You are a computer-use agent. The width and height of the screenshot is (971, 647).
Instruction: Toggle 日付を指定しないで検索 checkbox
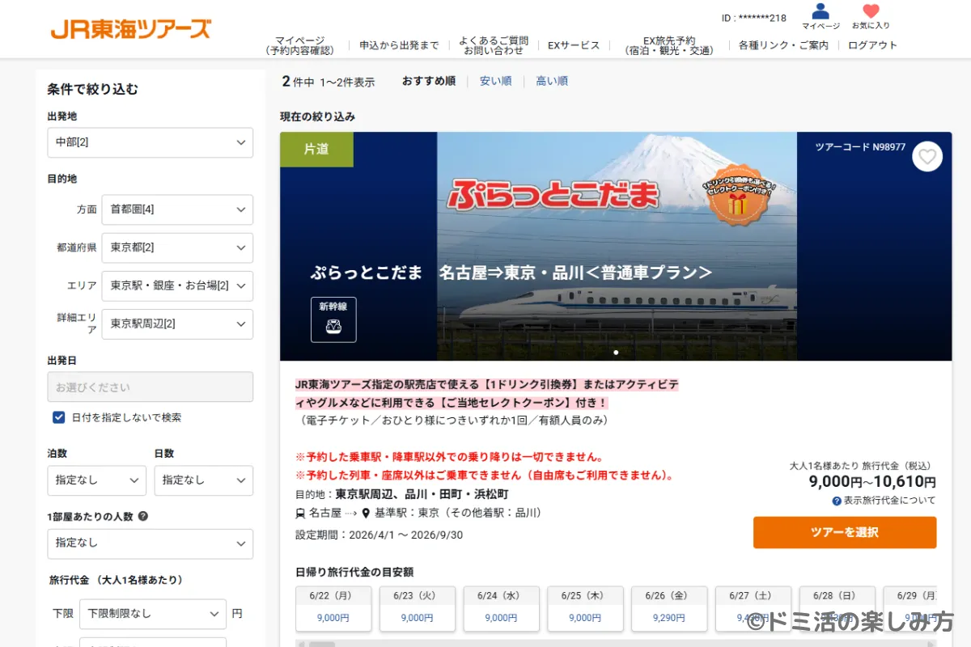click(x=59, y=417)
